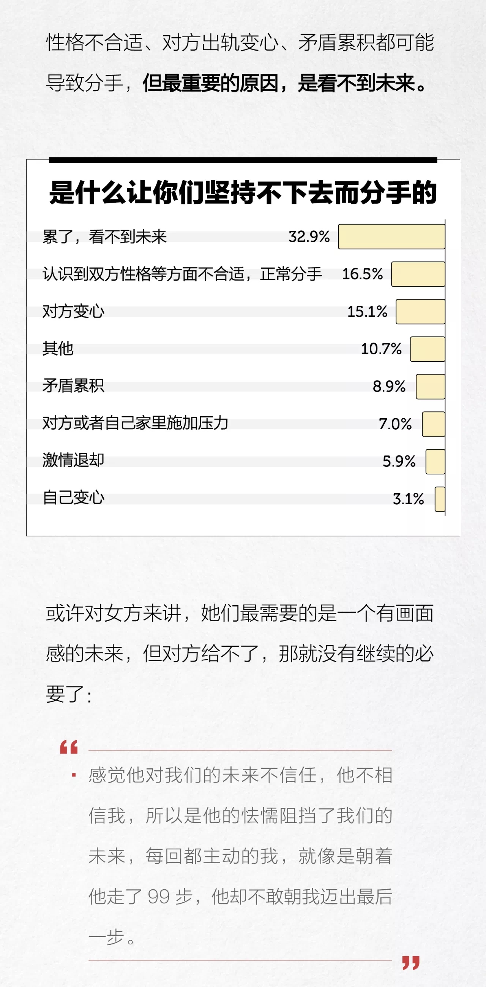Click the 对方变心 row label
486x987 pixels.
coord(73,311)
